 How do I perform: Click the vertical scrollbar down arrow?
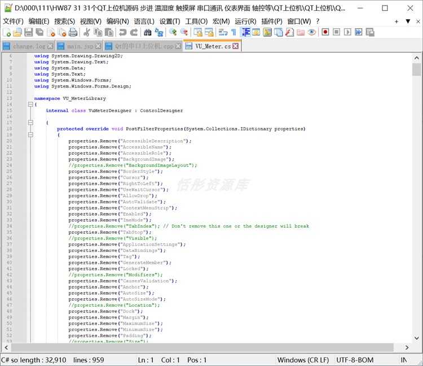coord(417,338)
